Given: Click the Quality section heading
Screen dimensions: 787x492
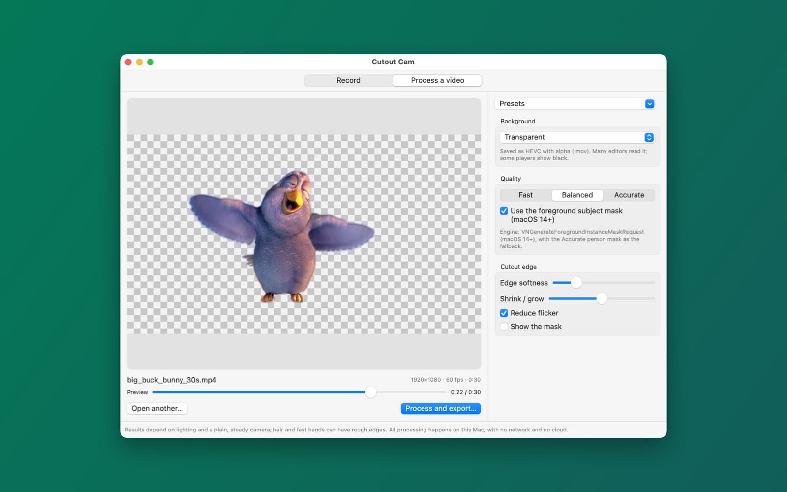Looking at the screenshot, I should [511, 179].
